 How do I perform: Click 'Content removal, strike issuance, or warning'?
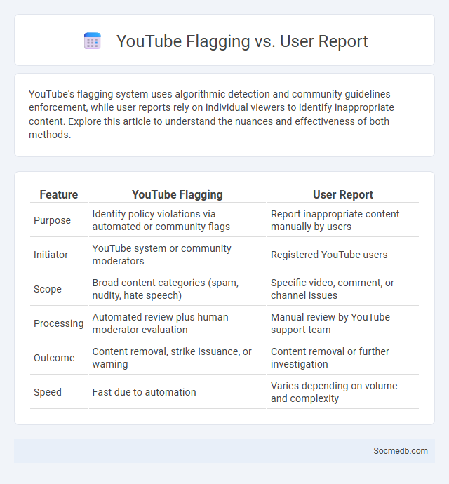172,358
